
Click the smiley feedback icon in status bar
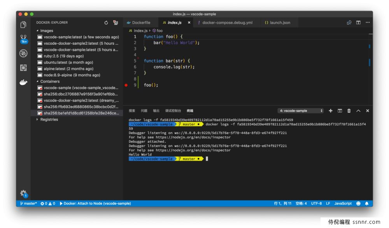pos(358,203)
